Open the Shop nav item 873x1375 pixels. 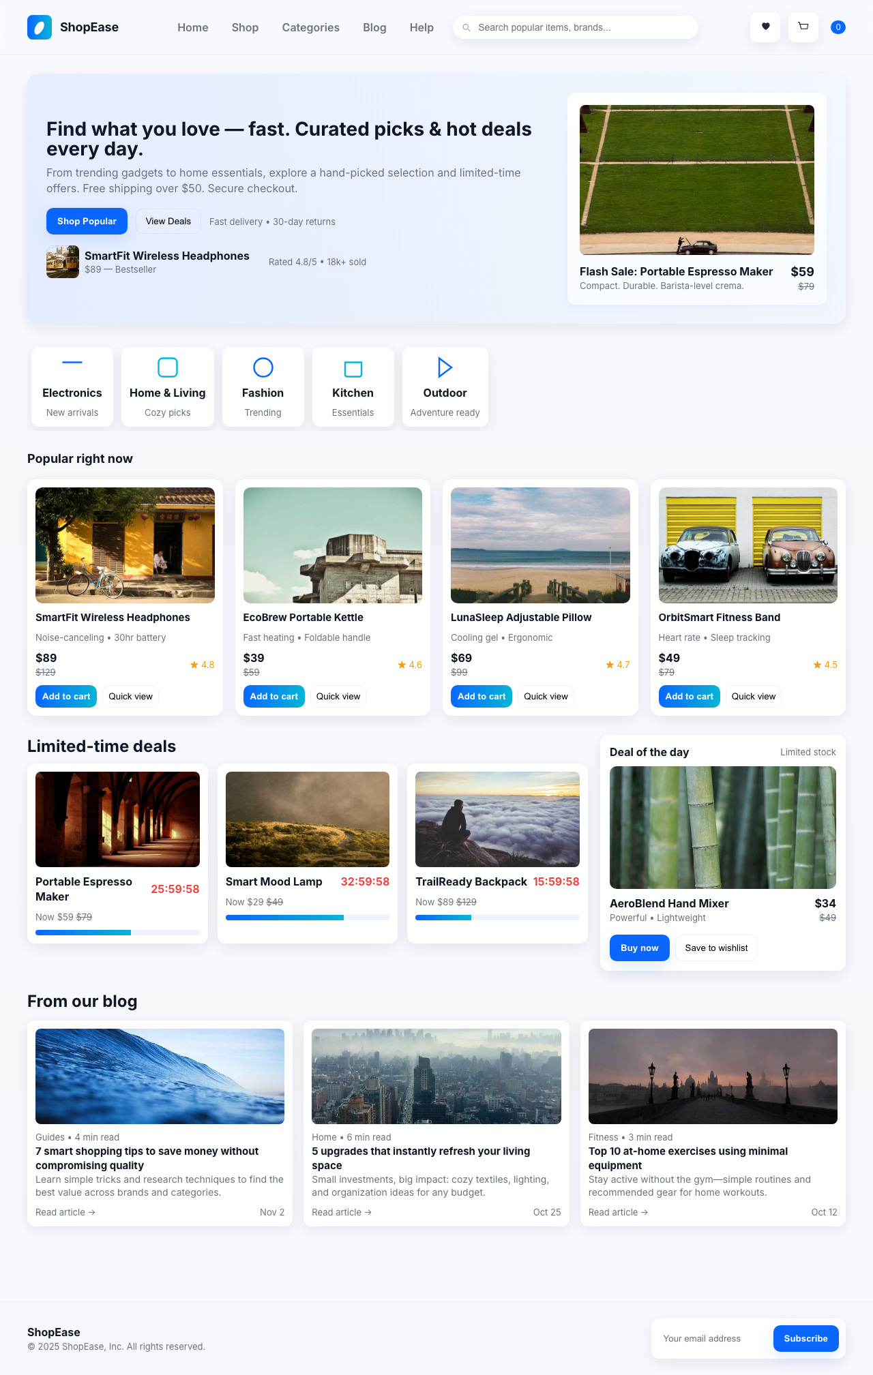point(245,27)
